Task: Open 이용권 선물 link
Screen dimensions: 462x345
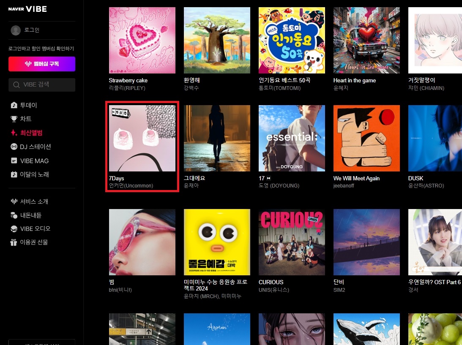Action: pyautogui.click(x=34, y=242)
